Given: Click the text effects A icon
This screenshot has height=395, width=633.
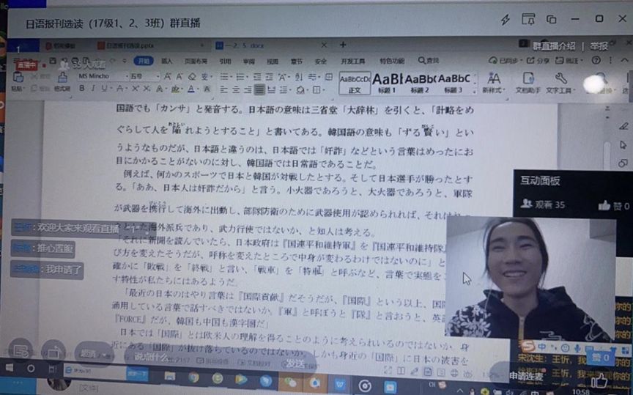Looking at the screenshot, I should (160, 89).
